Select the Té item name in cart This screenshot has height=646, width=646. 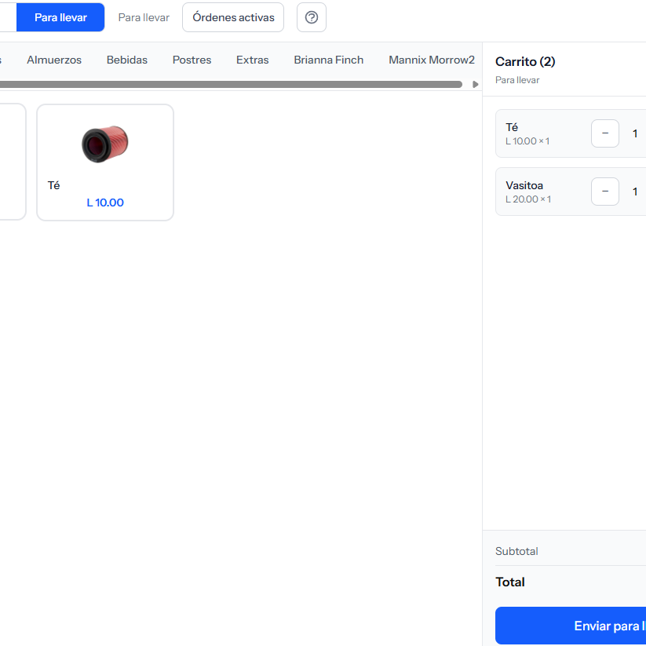click(x=512, y=127)
